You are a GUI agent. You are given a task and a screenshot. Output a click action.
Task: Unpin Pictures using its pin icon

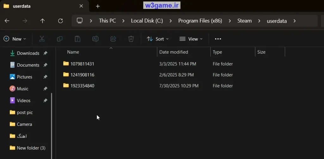[x=45, y=77]
